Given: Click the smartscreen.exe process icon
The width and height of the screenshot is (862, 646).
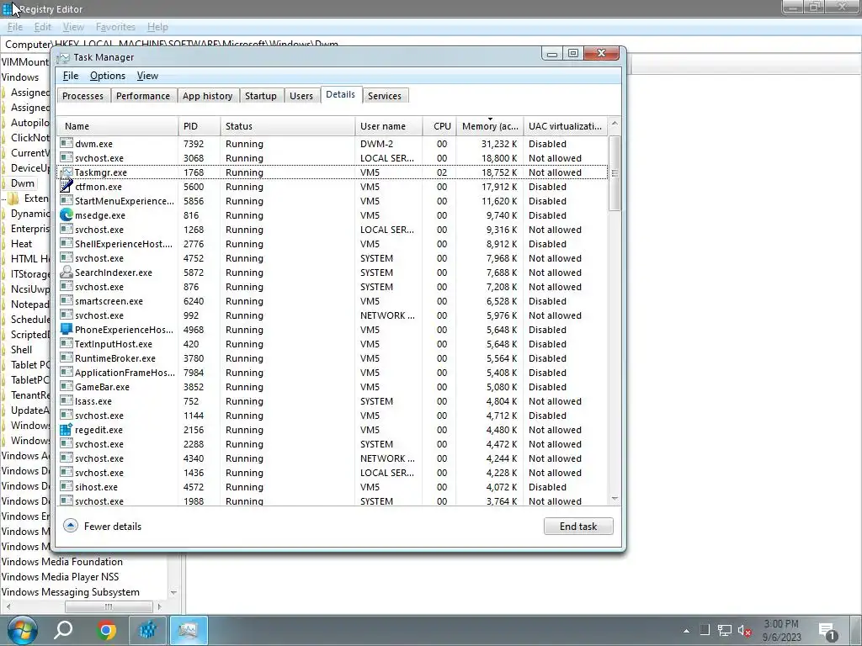Looking at the screenshot, I should (x=67, y=300).
